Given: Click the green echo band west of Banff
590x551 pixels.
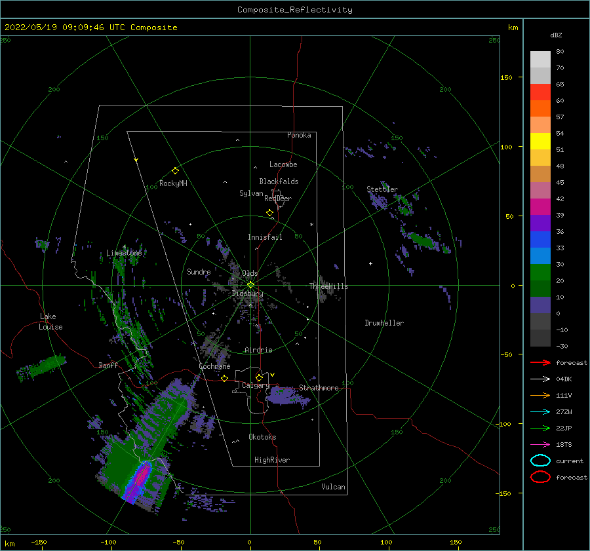Looking at the screenshot, I should click(x=41, y=366).
